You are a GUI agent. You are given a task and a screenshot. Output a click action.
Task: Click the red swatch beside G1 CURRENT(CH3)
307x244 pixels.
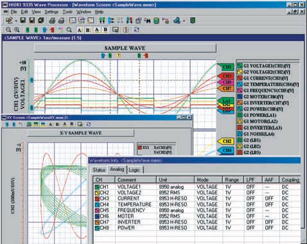pos(240,78)
